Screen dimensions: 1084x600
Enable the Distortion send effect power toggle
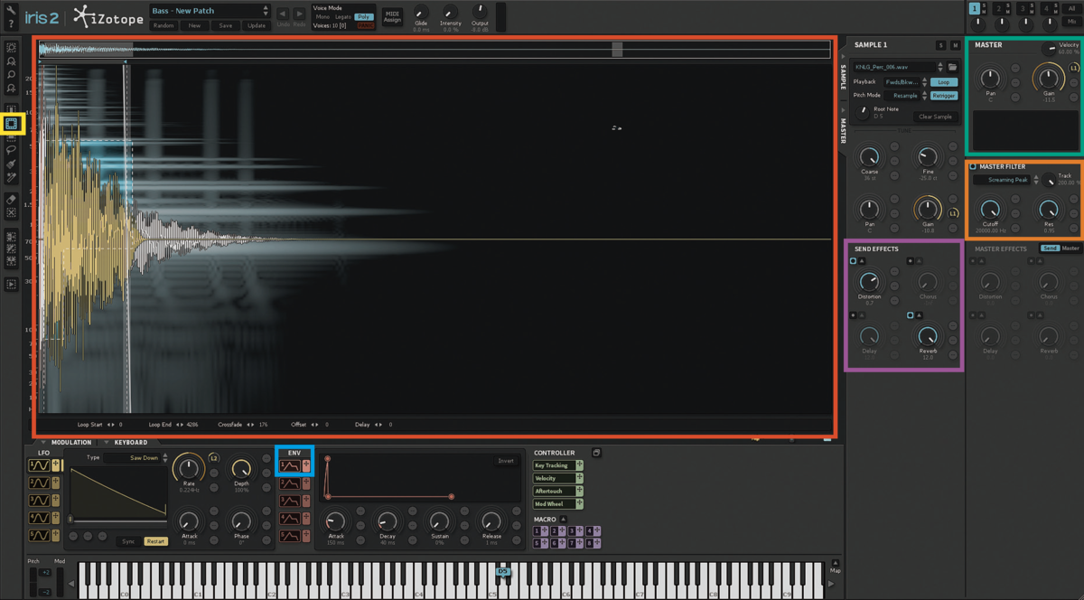point(854,260)
